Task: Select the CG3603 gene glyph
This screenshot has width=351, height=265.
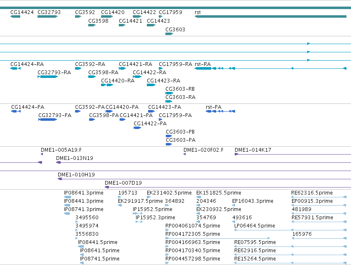Action: [x=169, y=34]
